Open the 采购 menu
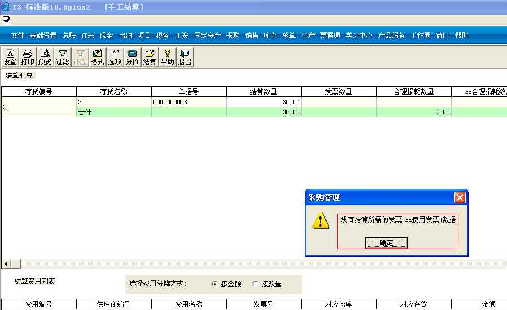 pos(232,36)
